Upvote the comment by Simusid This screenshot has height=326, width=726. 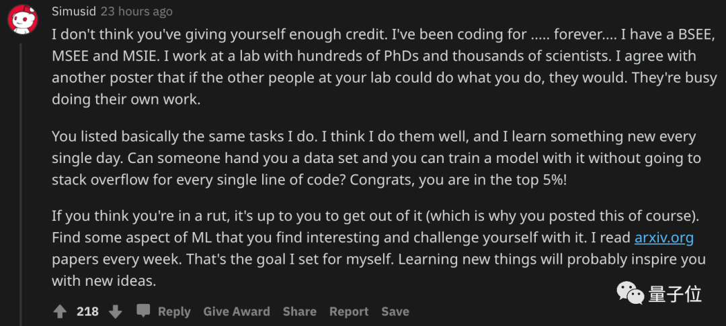pyautogui.click(x=61, y=312)
